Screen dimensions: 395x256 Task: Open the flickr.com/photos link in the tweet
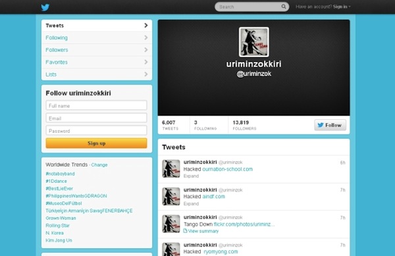pyautogui.click(x=244, y=224)
